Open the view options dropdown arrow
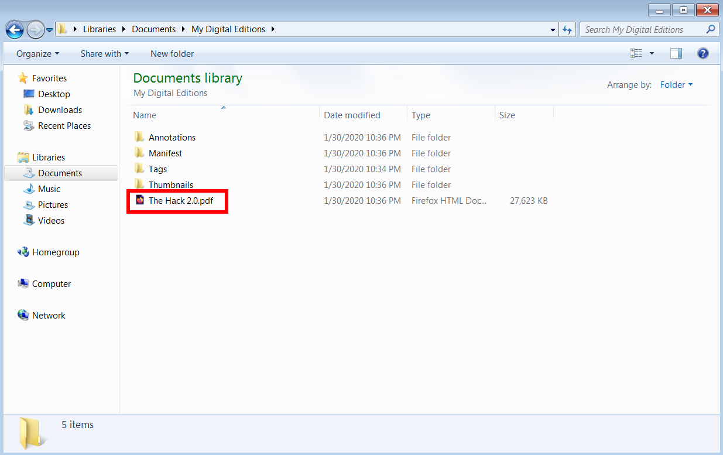The width and height of the screenshot is (723, 455). pos(652,53)
